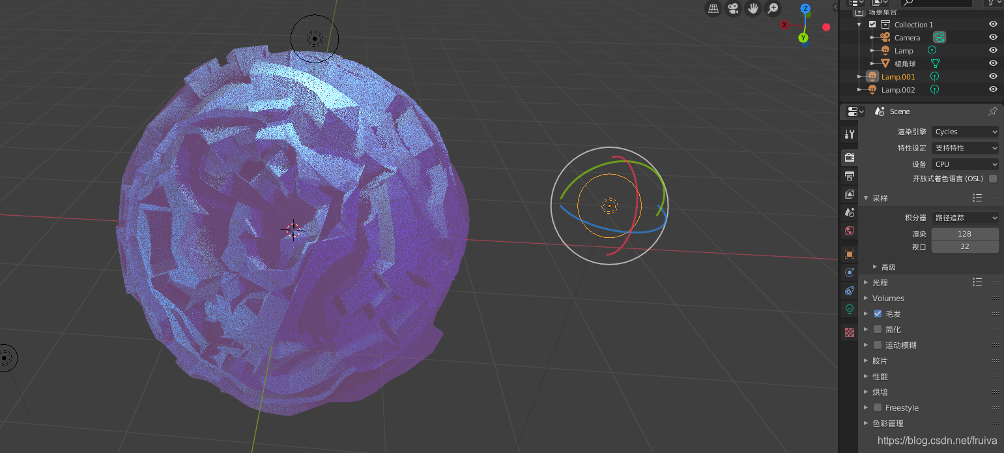Screen dimensions: 1004x453
Task: Open the Object properties tab (orange square)
Action: point(850,254)
